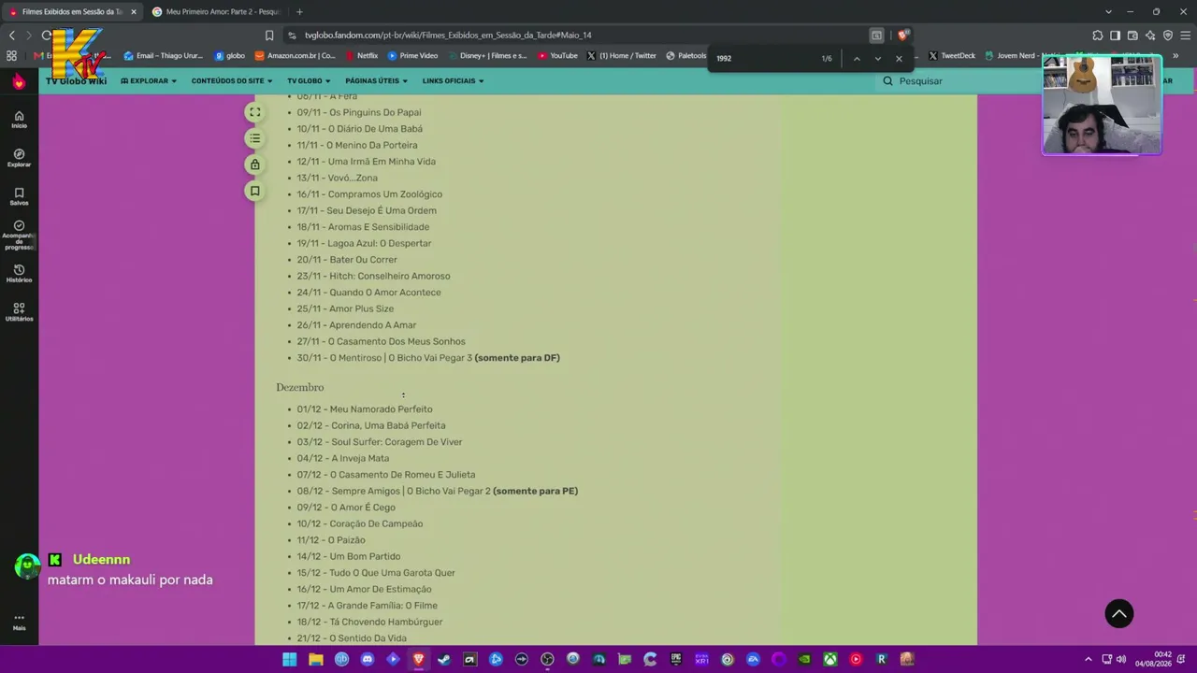Click the Brave Shields lion icon

[x=902, y=35]
